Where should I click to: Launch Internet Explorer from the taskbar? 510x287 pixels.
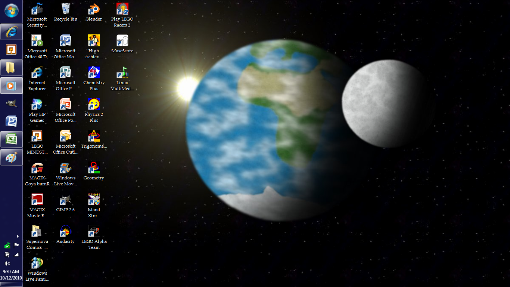tap(11, 31)
